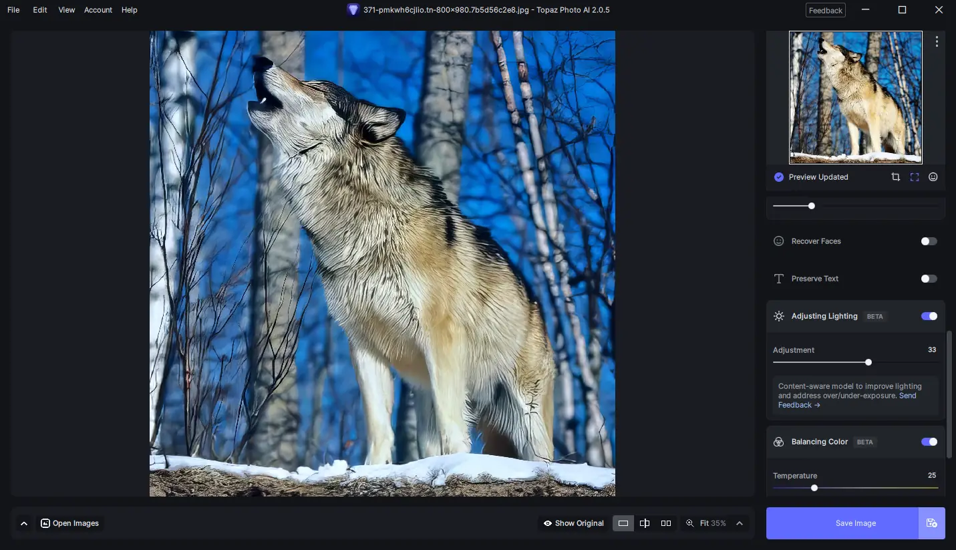Viewport: 956px width, 550px height.
Task: Open the Edit menu
Action: click(x=39, y=9)
